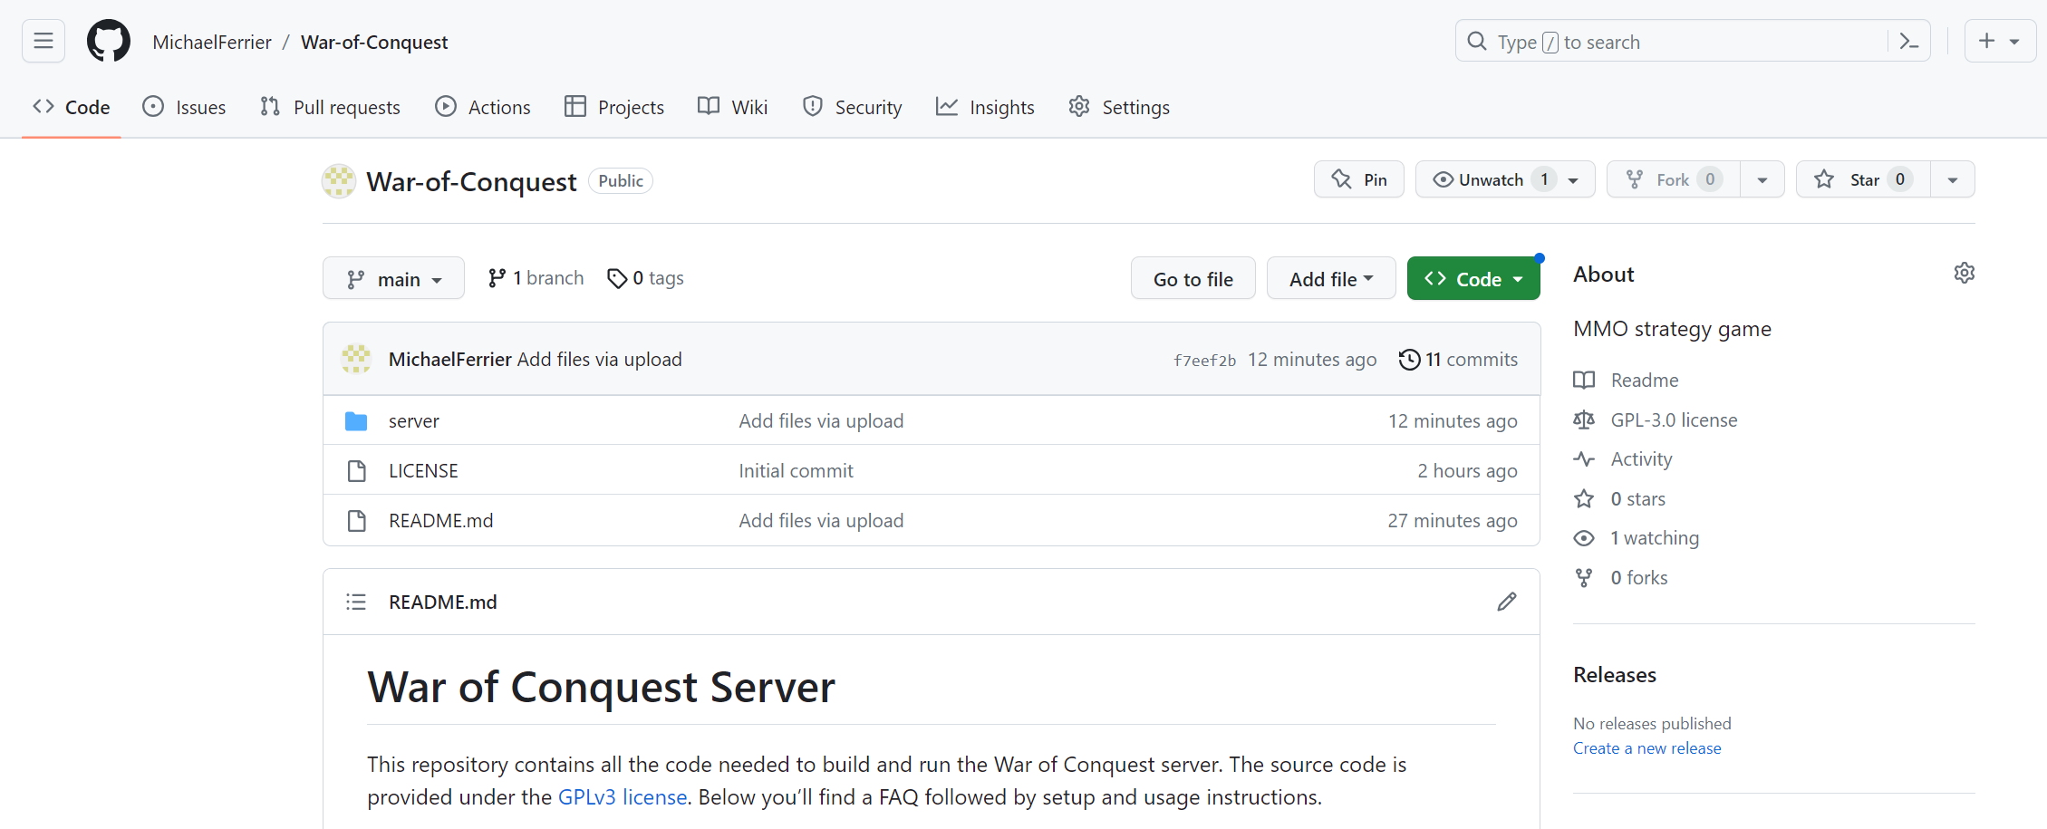Open the Pull requests tab
The image size is (2047, 829).
point(330,107)
